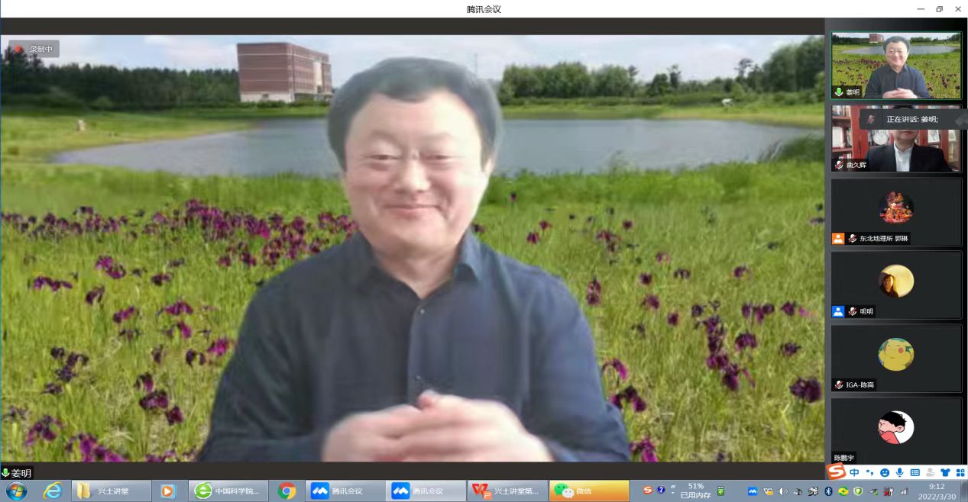The image size is (968, 502).
Task: Launch Google Chrome from taskbar
Action: (287, 491)
